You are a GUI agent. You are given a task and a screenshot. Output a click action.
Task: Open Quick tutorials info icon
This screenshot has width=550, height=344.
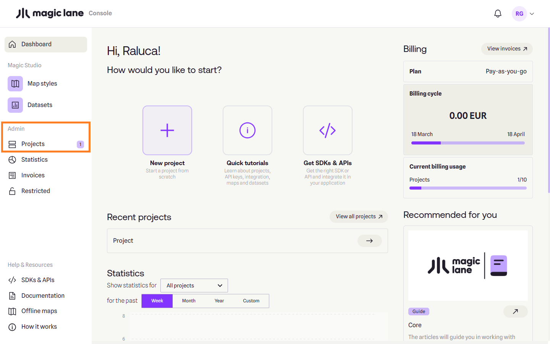(x=247, y=130)
